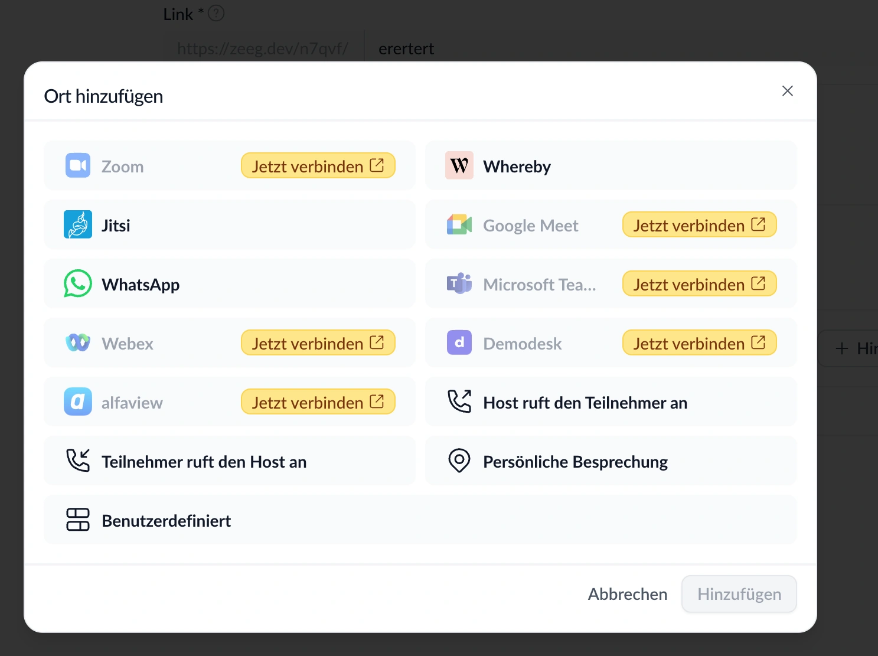Select the Jitsi location option
This screenshot has width=878, height=656.
[230, 225]
